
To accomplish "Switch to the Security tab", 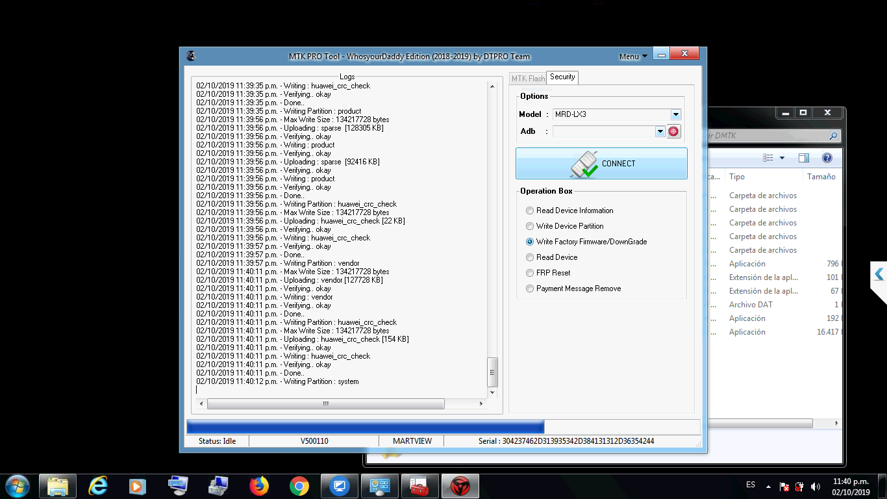I will pyautogui.click(x=562, y=77).
